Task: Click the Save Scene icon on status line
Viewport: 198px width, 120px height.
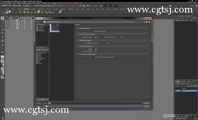Action: click(x=19, y=6)
